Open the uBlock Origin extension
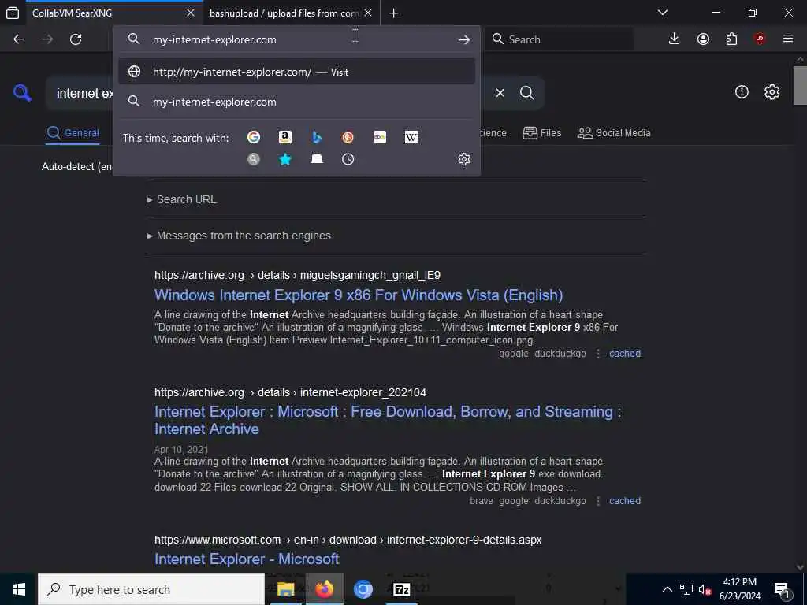 tap(759, 39)
